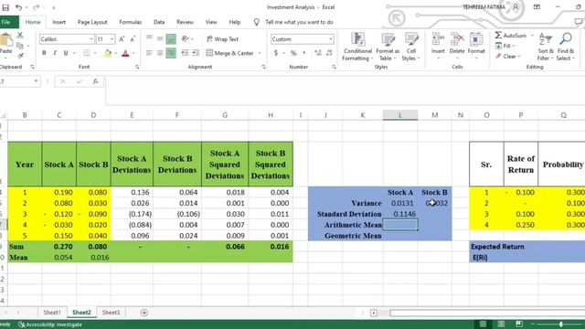Open the Fill button

coord(505,46)
